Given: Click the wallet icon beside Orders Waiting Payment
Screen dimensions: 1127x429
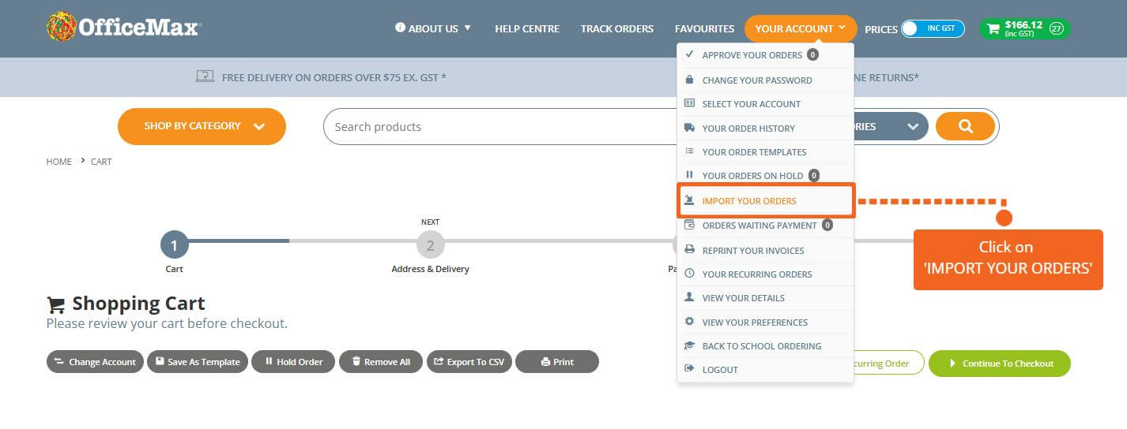Looking at the screenshot, I should [689, 225].
